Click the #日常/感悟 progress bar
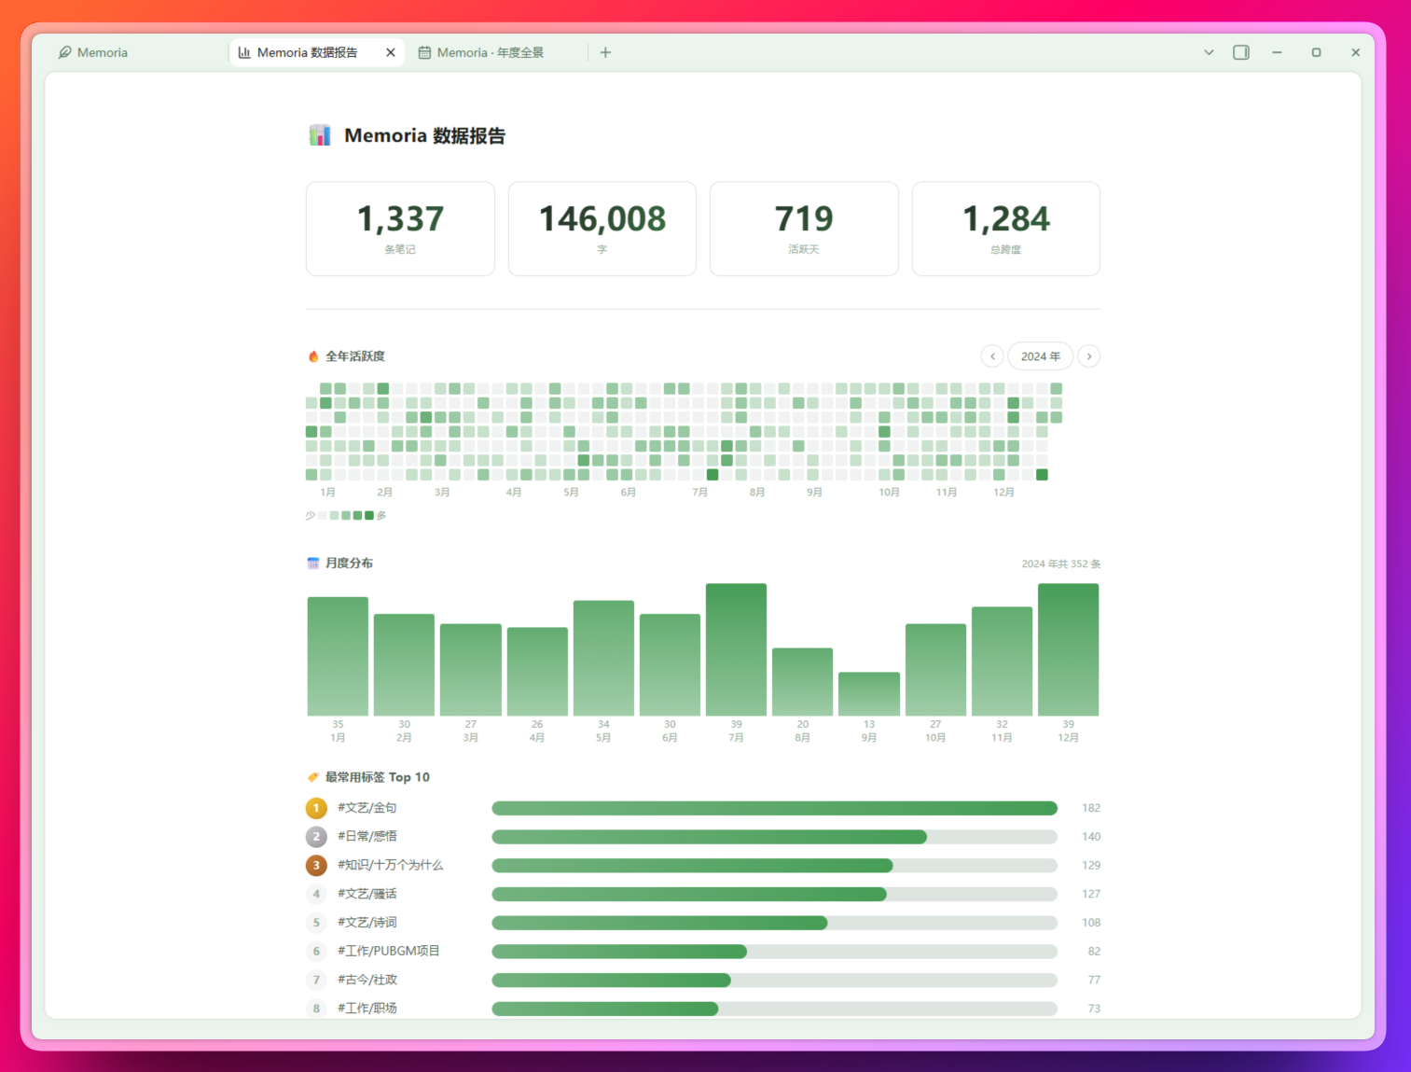This screenshot has height=1072, width=1411. coord(775,837)
